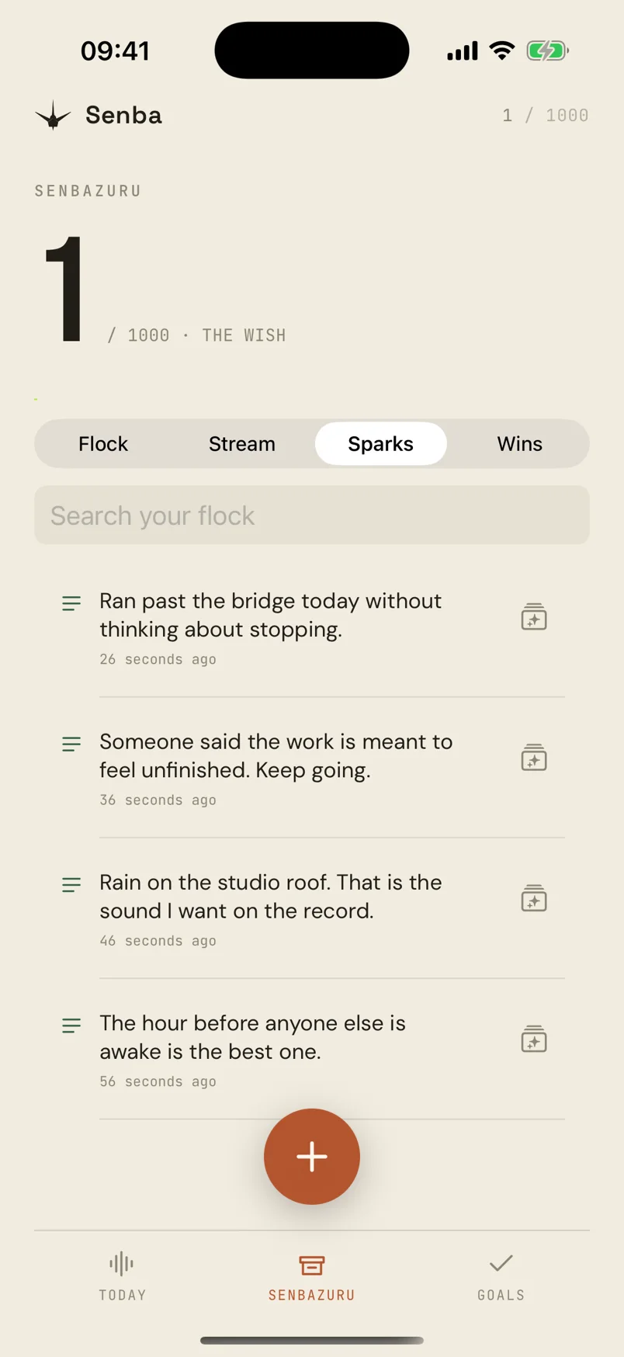Add a new entry with the plus button
This screenshot has width=624, height=1357.
coord(312,1157)
